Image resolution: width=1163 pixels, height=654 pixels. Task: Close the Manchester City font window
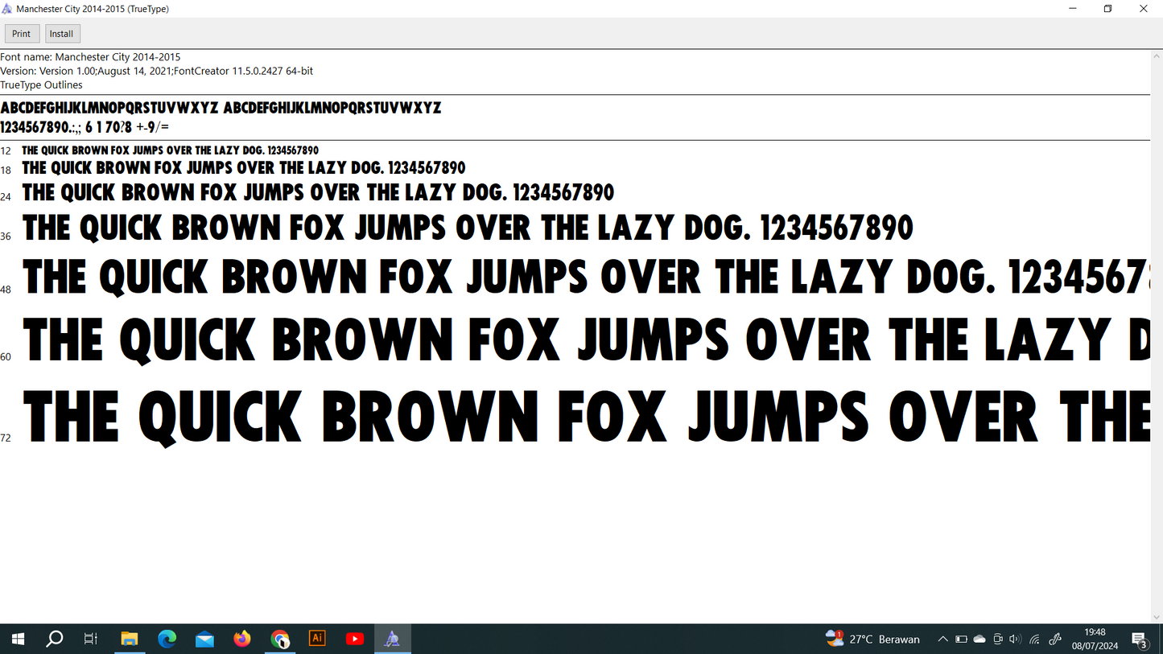pyautogui.click(x=1144, y=9)
